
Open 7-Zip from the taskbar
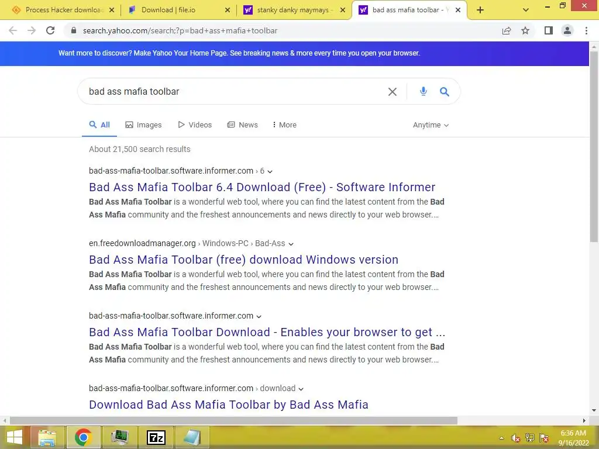156,437
